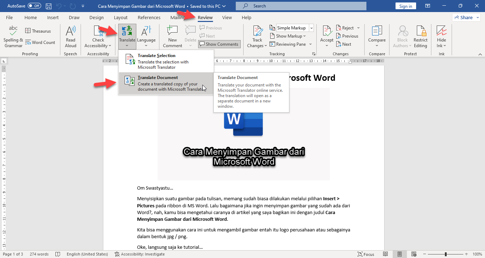Open Simple Markup combo box

tap(295, 28)
